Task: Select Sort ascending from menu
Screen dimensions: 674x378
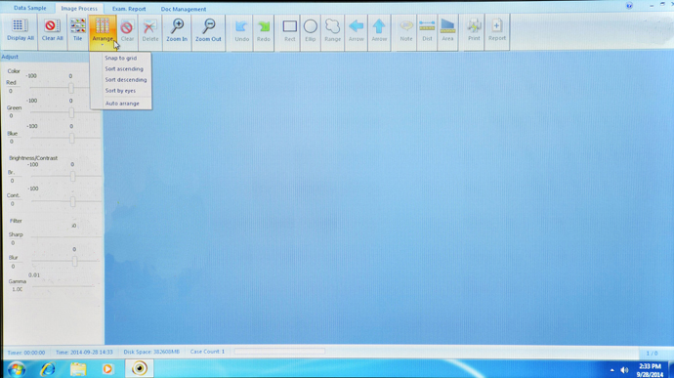Action: click(124, 68)
